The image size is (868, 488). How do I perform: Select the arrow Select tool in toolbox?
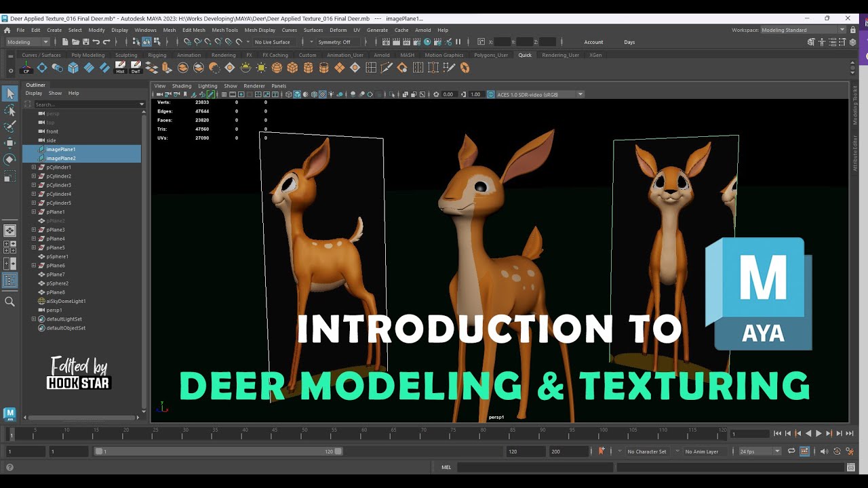click(x=10, y=94)
